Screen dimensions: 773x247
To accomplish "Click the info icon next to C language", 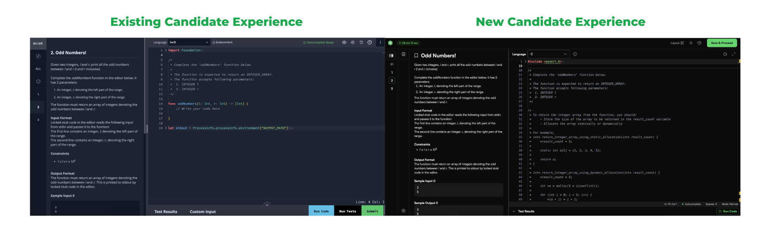I will point(575,54).
